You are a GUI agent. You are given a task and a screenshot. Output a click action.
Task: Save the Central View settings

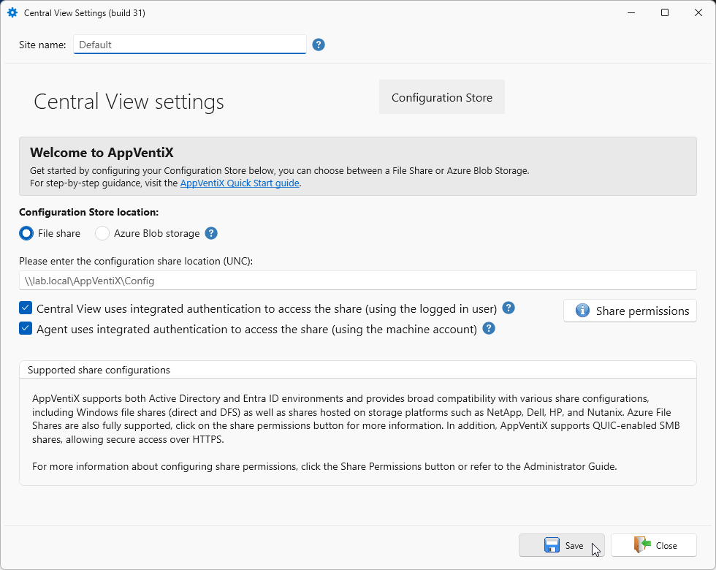tap(561, 545)
